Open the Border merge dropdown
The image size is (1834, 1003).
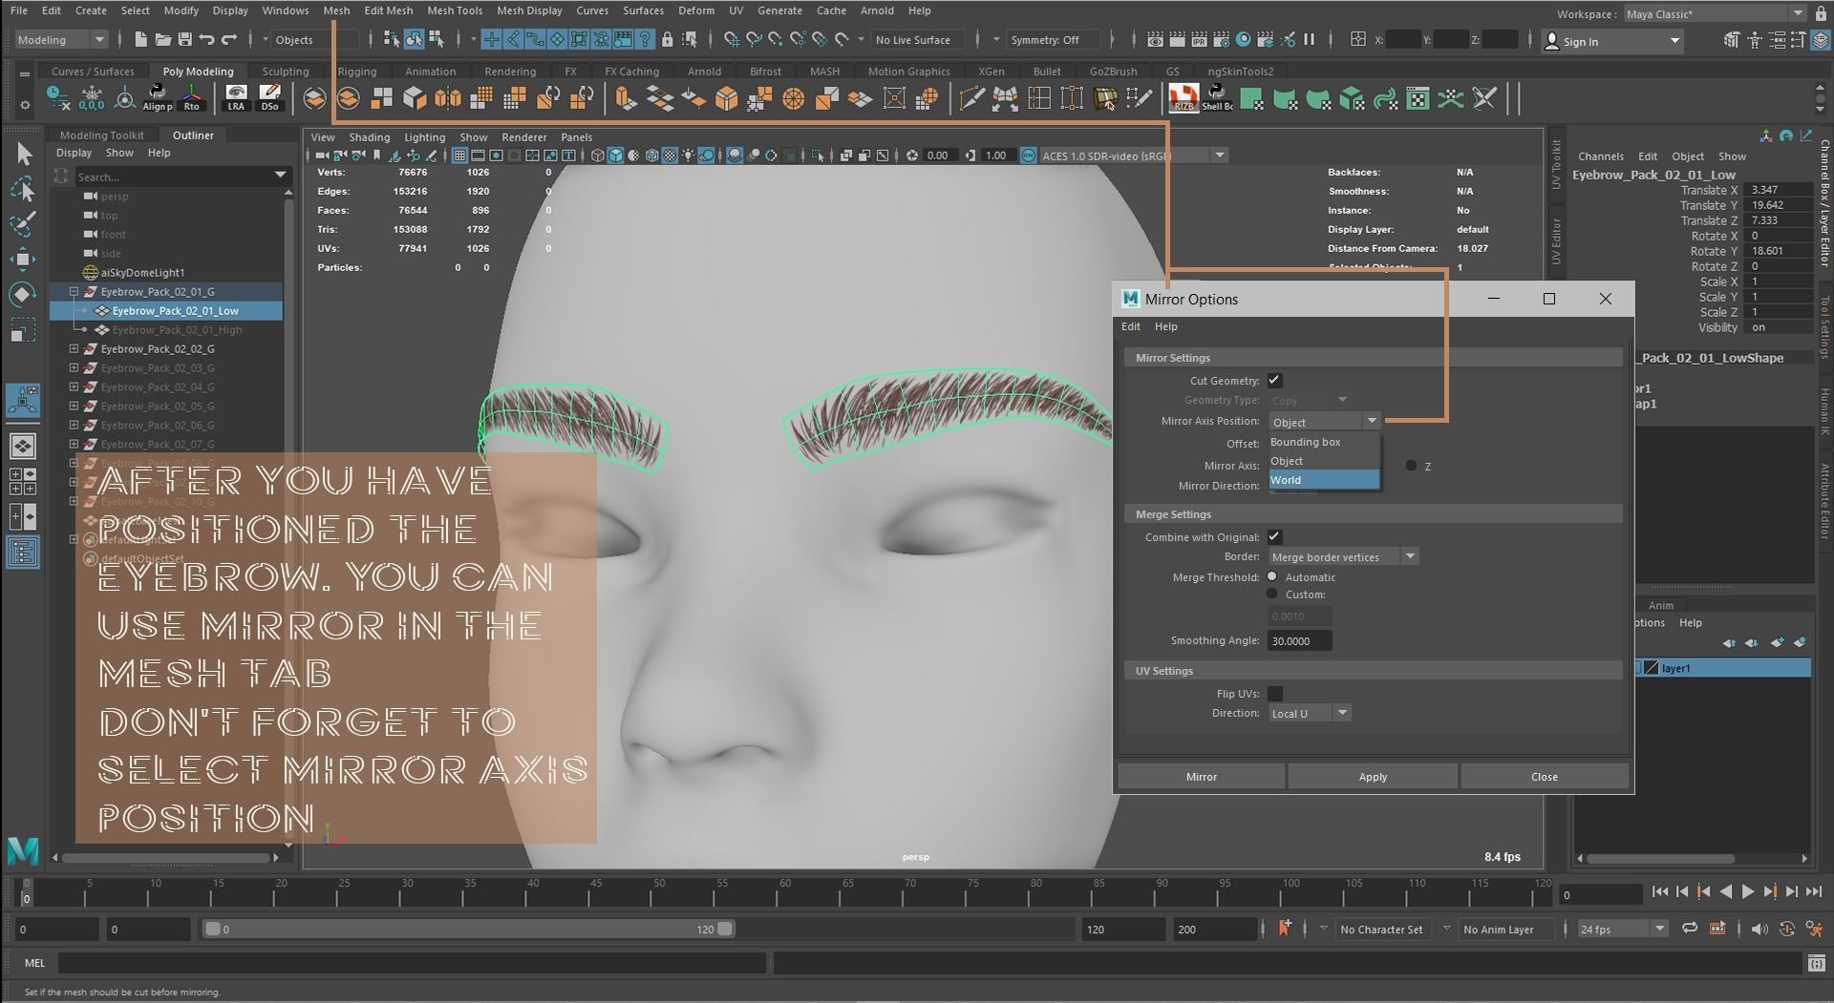1343,556
